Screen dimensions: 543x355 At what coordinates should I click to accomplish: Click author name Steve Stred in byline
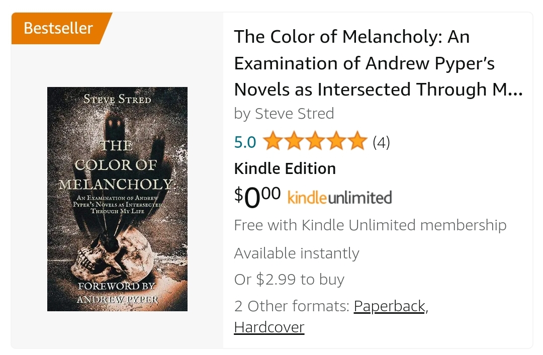[294, 114]
